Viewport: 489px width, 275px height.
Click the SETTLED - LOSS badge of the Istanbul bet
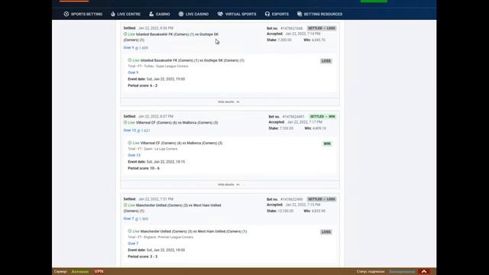pyautogui.click(x=322, y=28)
